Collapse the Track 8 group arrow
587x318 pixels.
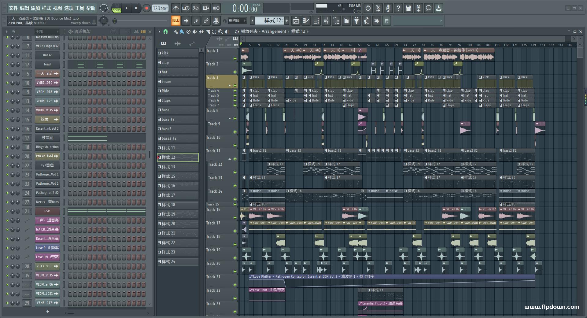coord(230,119)
